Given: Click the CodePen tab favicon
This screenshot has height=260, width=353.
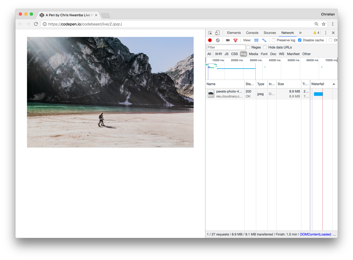Looking at the screenshot, I should (x=42, y=15).
